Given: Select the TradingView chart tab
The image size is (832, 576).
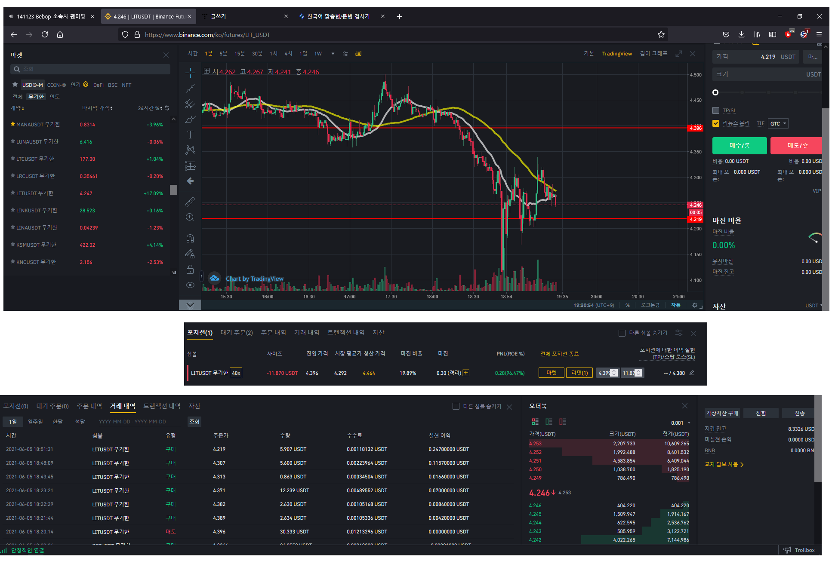Looking at the screenshot, I should click(616, 54).
